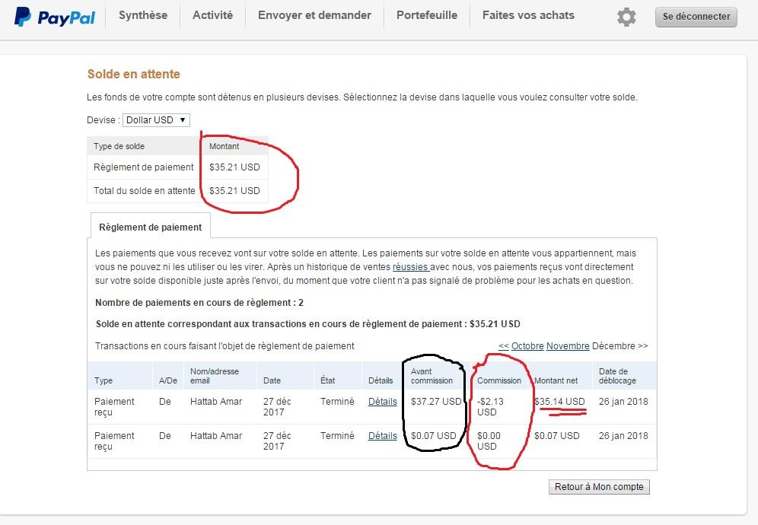Open the settings gear icon

coord(626,17)
